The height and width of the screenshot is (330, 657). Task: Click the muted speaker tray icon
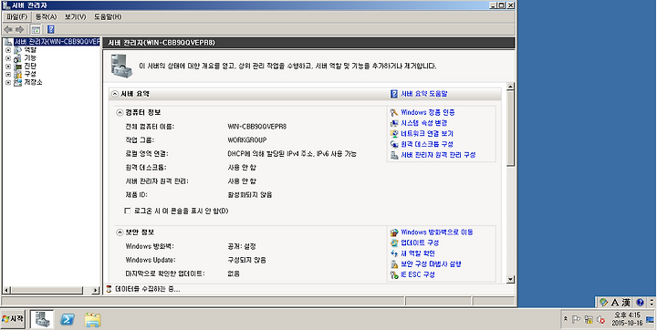(x=600, y=320)
